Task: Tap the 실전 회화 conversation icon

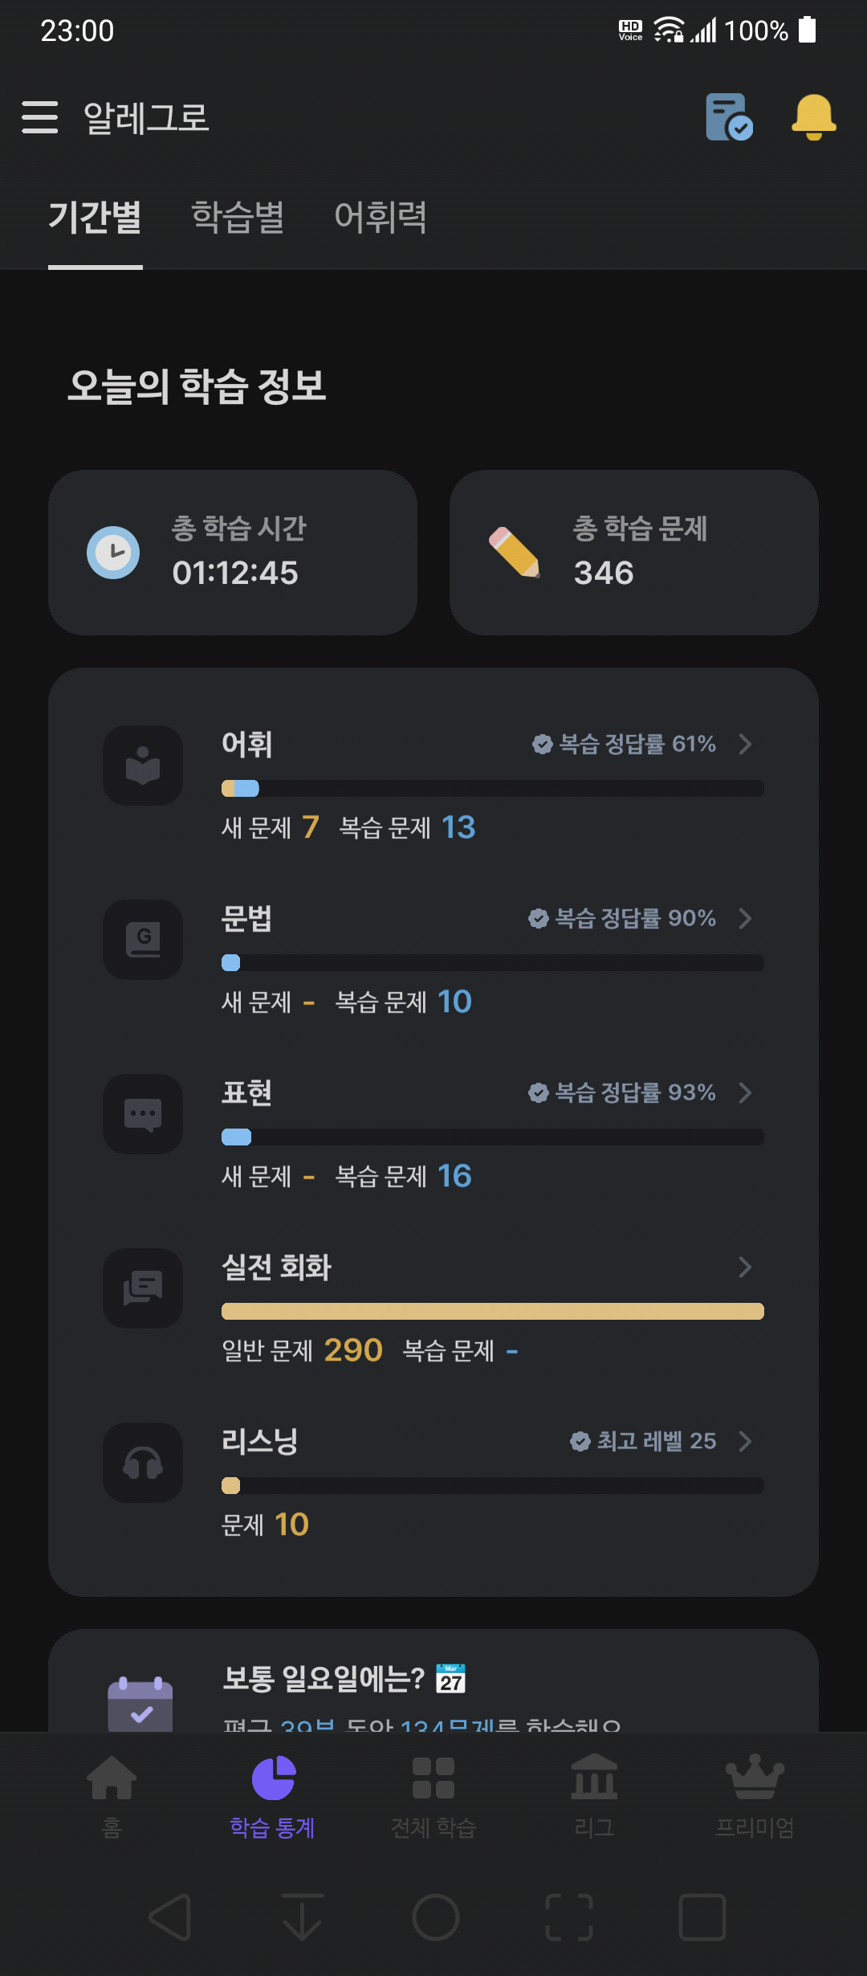Action: point(143,1288)
